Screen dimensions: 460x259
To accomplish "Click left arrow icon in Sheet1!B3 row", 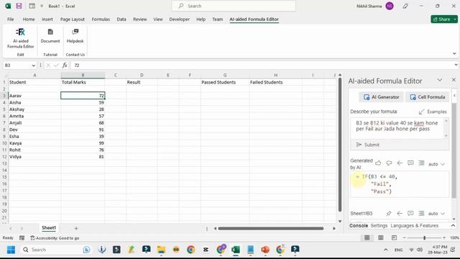I will 400,214.
